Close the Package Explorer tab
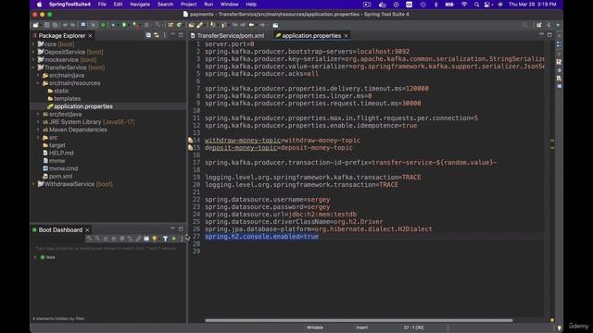This screenshot has width=593, height=333. 90,36
